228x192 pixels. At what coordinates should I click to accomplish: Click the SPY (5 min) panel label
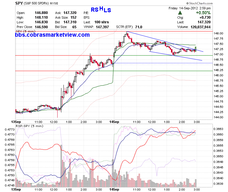(26, 31)
